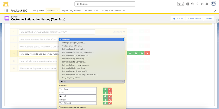Choose 'Extremely happy, very happy....' option
Screen dimensions: 219x109
point(92,65)
